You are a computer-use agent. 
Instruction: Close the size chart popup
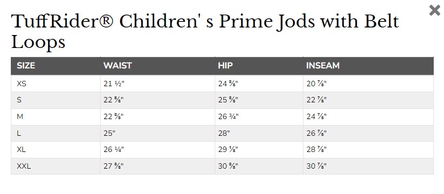coord(435,10)
